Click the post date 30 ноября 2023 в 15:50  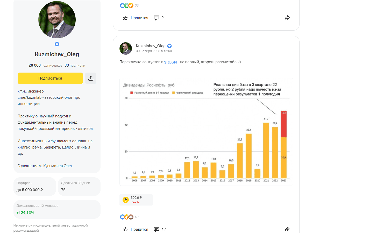click(x=154, y=51)
